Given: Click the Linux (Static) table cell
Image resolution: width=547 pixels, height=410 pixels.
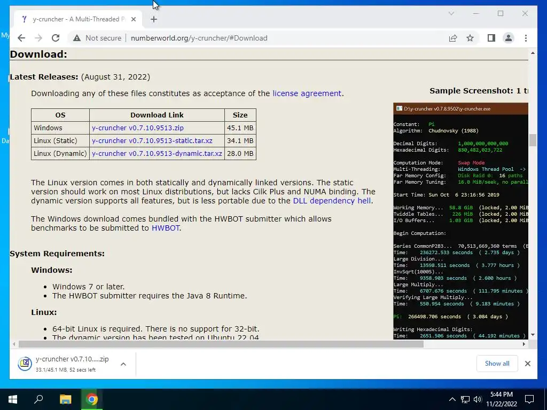Looking at the screenshot, I should click(60, 141).
